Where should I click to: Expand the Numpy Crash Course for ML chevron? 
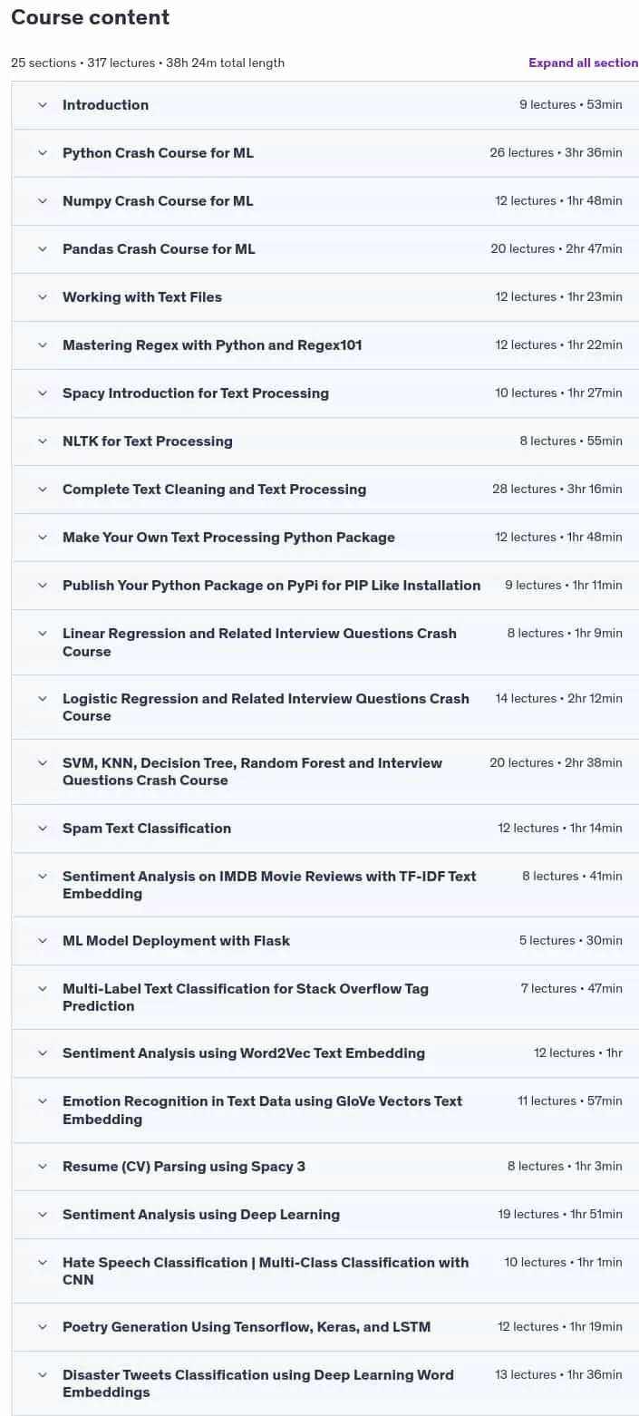(42, 201)
